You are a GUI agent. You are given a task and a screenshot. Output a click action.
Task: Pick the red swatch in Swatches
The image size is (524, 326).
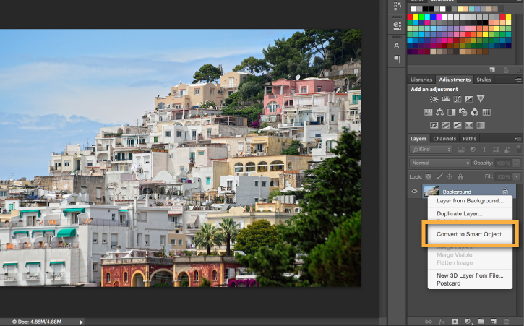[x=410, y=17]
